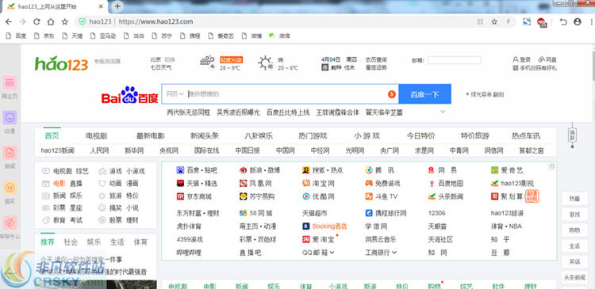Click the undo arrow icon in toolbar

(x=563, y=21)
